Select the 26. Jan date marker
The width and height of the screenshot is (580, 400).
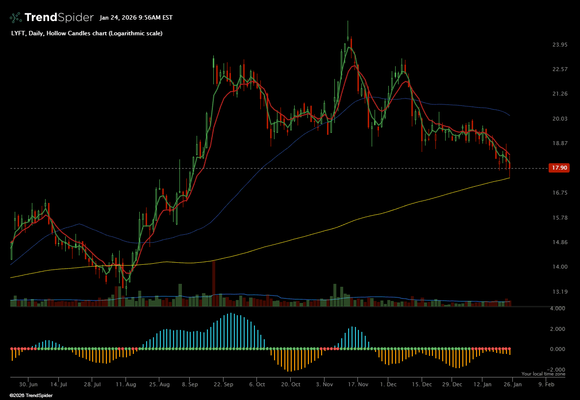512,385
